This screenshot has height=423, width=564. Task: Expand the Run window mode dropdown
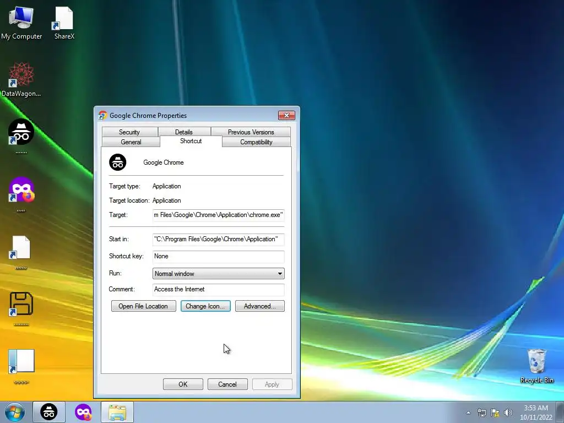[x=218, y=273]
